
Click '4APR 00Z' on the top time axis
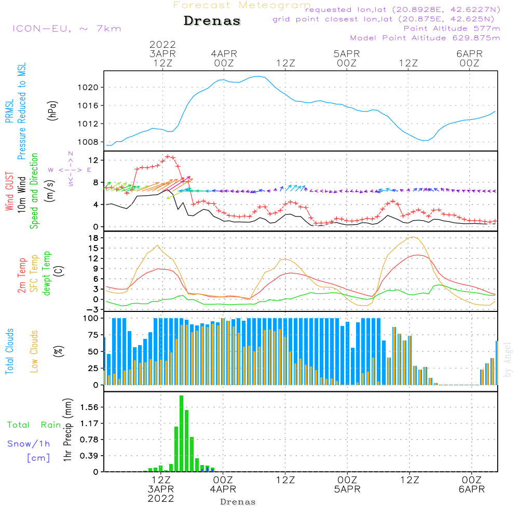click(224, 58)
